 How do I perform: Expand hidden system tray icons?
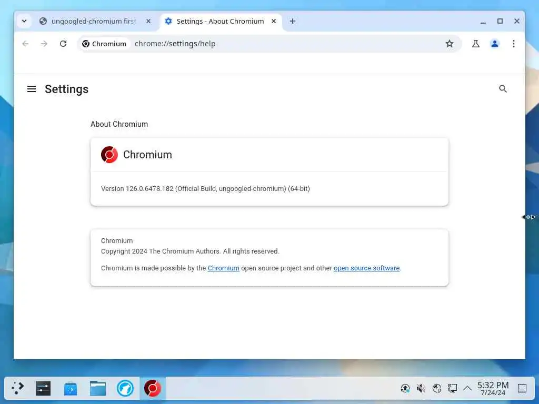467,388
